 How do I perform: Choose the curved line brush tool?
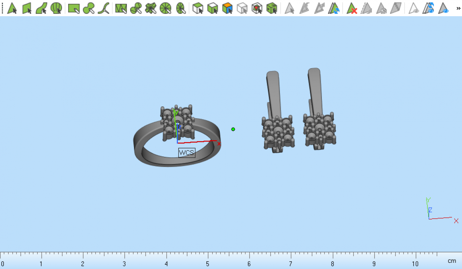coord(103,8)
